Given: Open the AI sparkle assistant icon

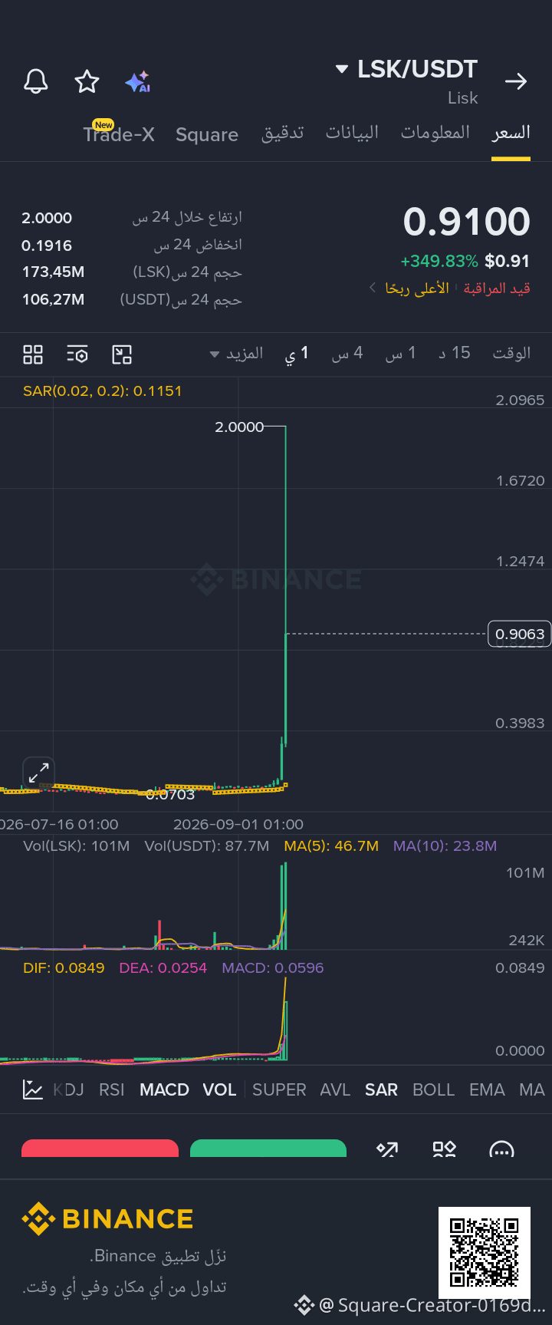Looking at the screenshot, I should pos(138,81).
